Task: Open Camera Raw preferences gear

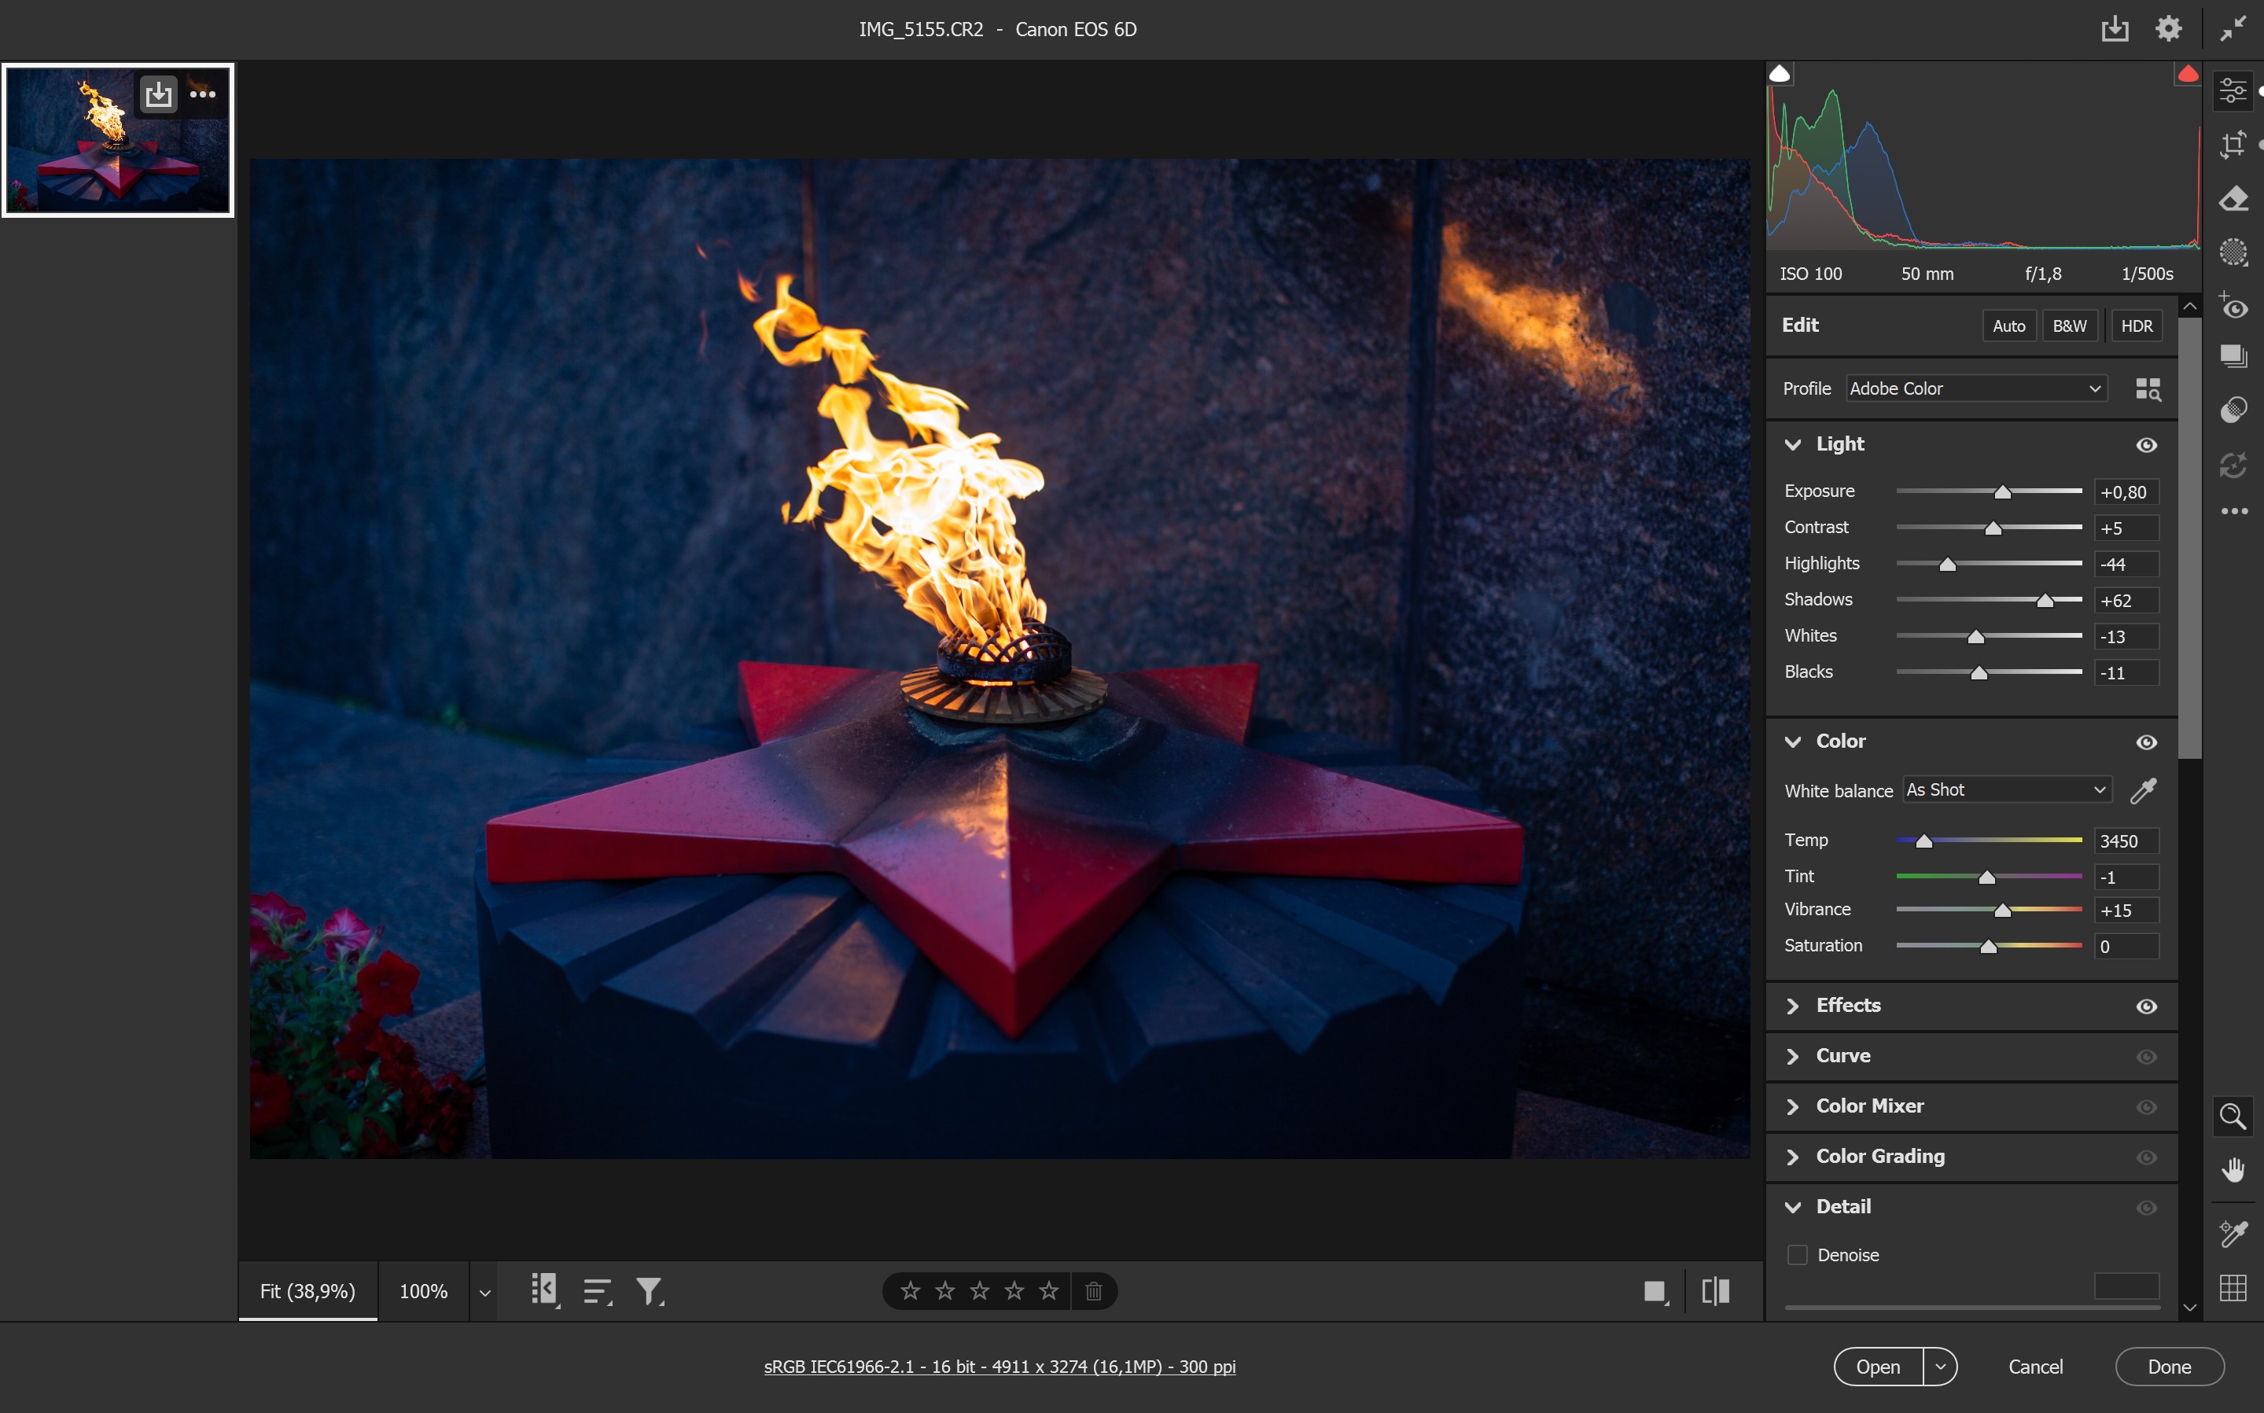Action: [x=2168, y=29]
